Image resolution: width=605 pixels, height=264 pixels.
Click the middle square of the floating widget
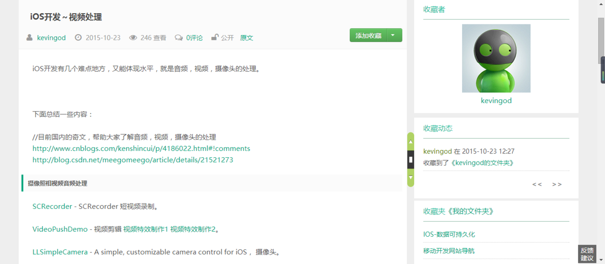point(411,159)
